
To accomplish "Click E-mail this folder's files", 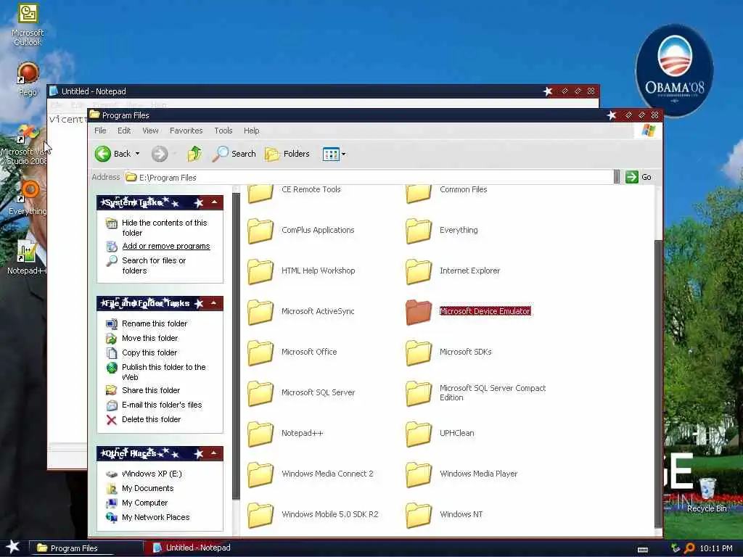I will click(162, 405).
